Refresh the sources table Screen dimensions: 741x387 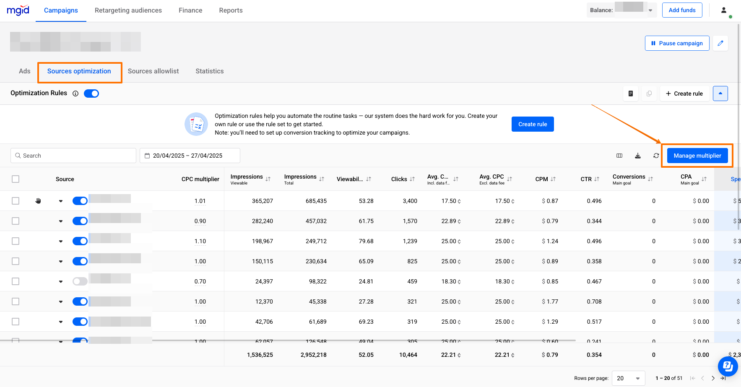coord(656,156)
